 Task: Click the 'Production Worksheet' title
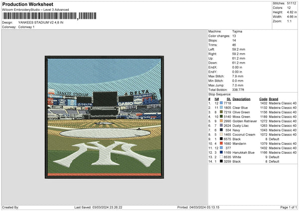pyautogui.click(x=27, y=4)
